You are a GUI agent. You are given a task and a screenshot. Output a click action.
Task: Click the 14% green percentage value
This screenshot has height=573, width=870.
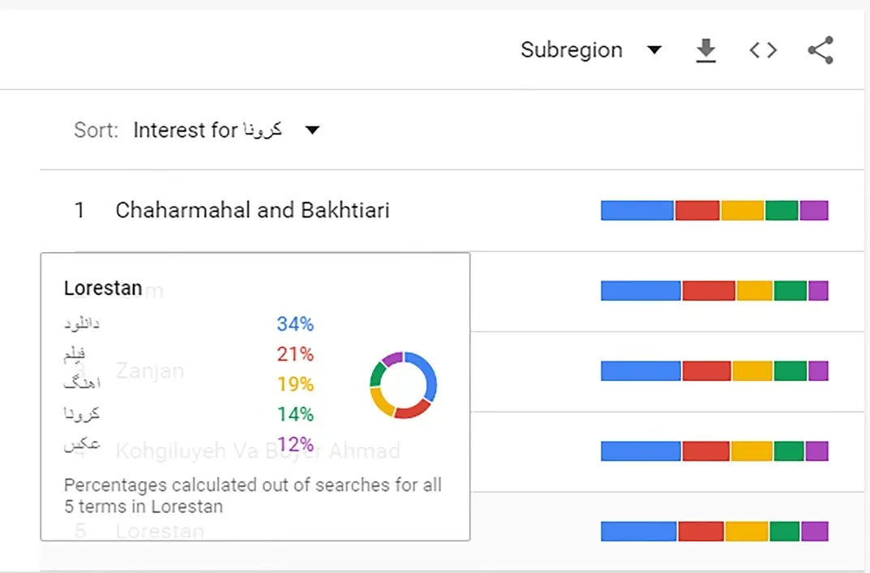click(x=295, y=414)
